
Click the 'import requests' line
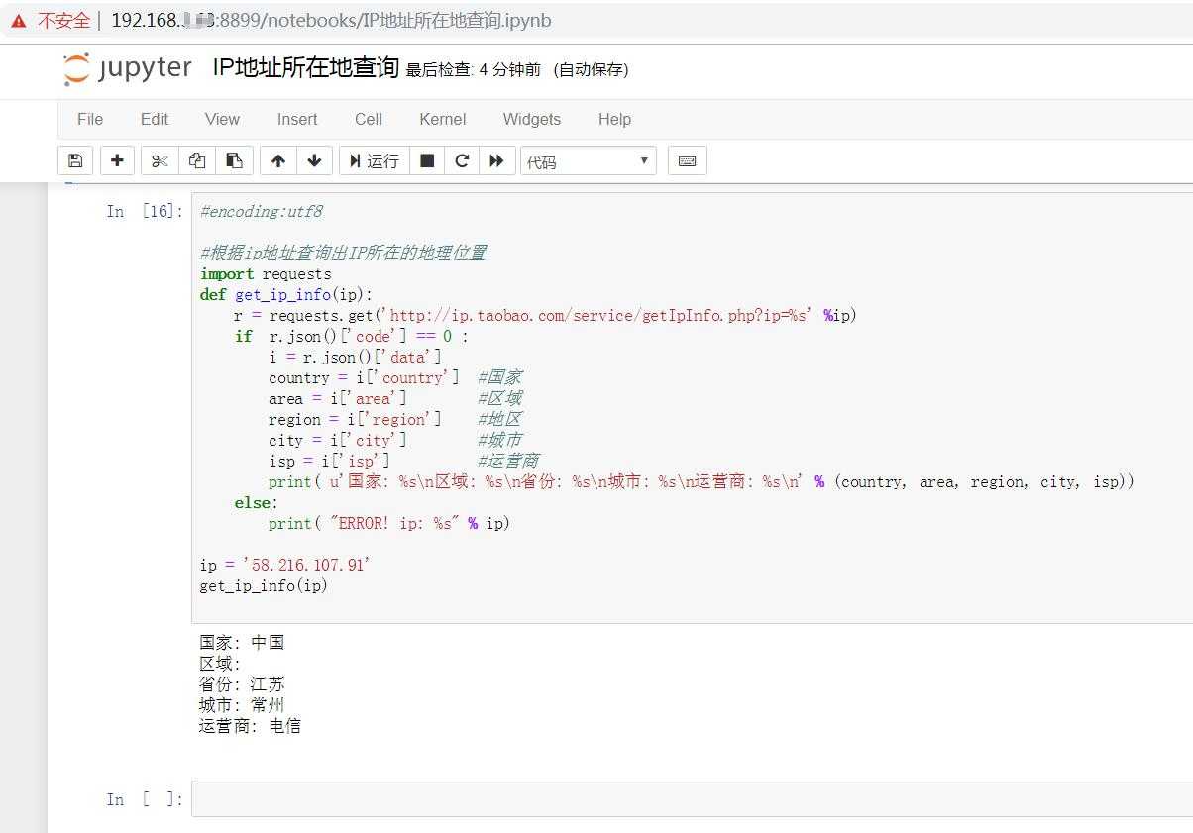tap(266, 273)
